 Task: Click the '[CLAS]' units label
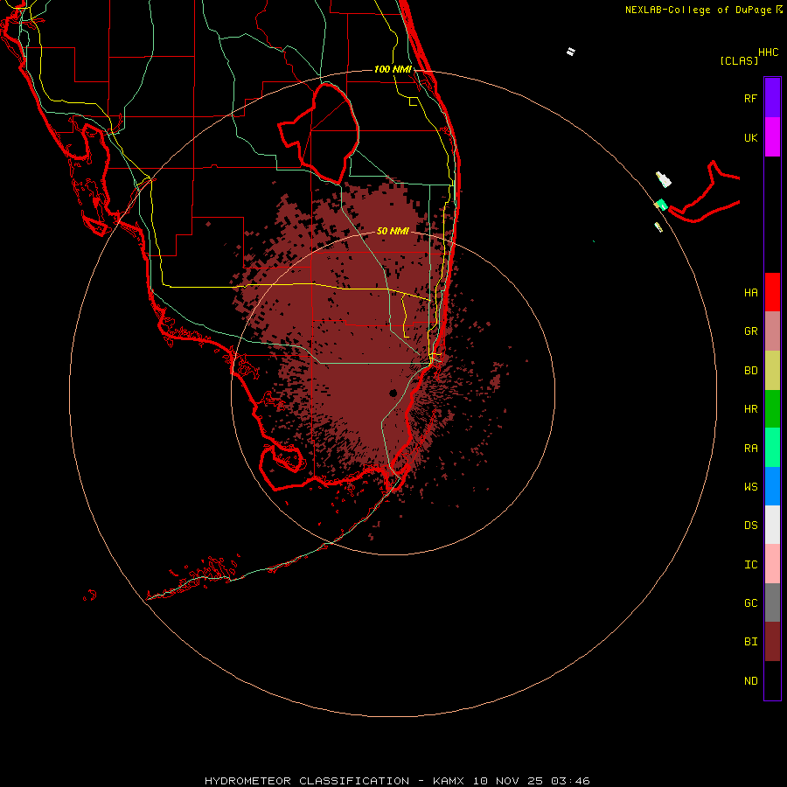pyautogui.click(x=739, y=60)
